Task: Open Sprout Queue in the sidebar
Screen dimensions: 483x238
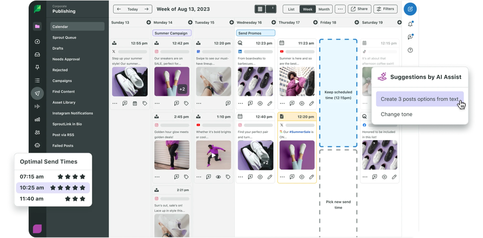Action: pyautogui.click(x=64, y=38)
